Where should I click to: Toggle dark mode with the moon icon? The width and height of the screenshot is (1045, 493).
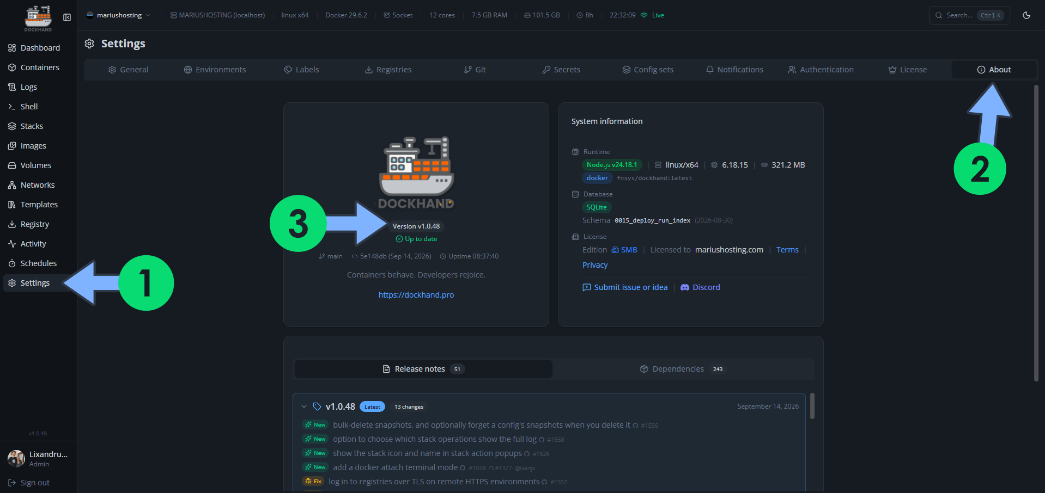[x=1026, y=15]
